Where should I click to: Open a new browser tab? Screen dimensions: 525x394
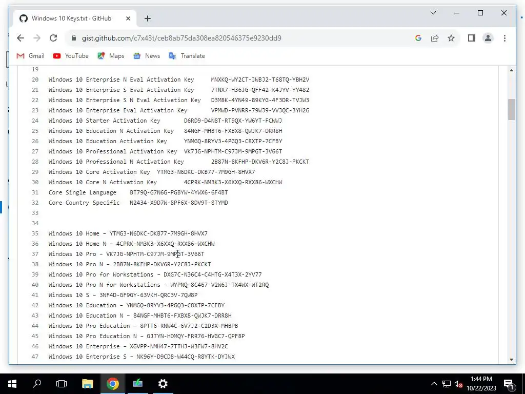148,18
